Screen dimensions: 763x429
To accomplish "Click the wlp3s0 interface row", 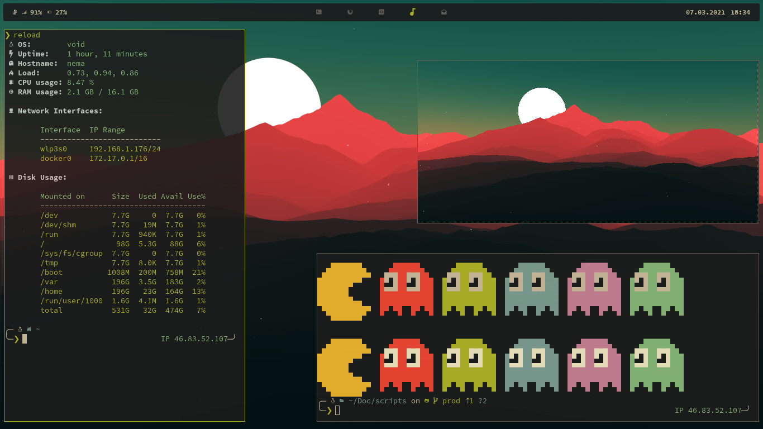I will click(101, 149).
